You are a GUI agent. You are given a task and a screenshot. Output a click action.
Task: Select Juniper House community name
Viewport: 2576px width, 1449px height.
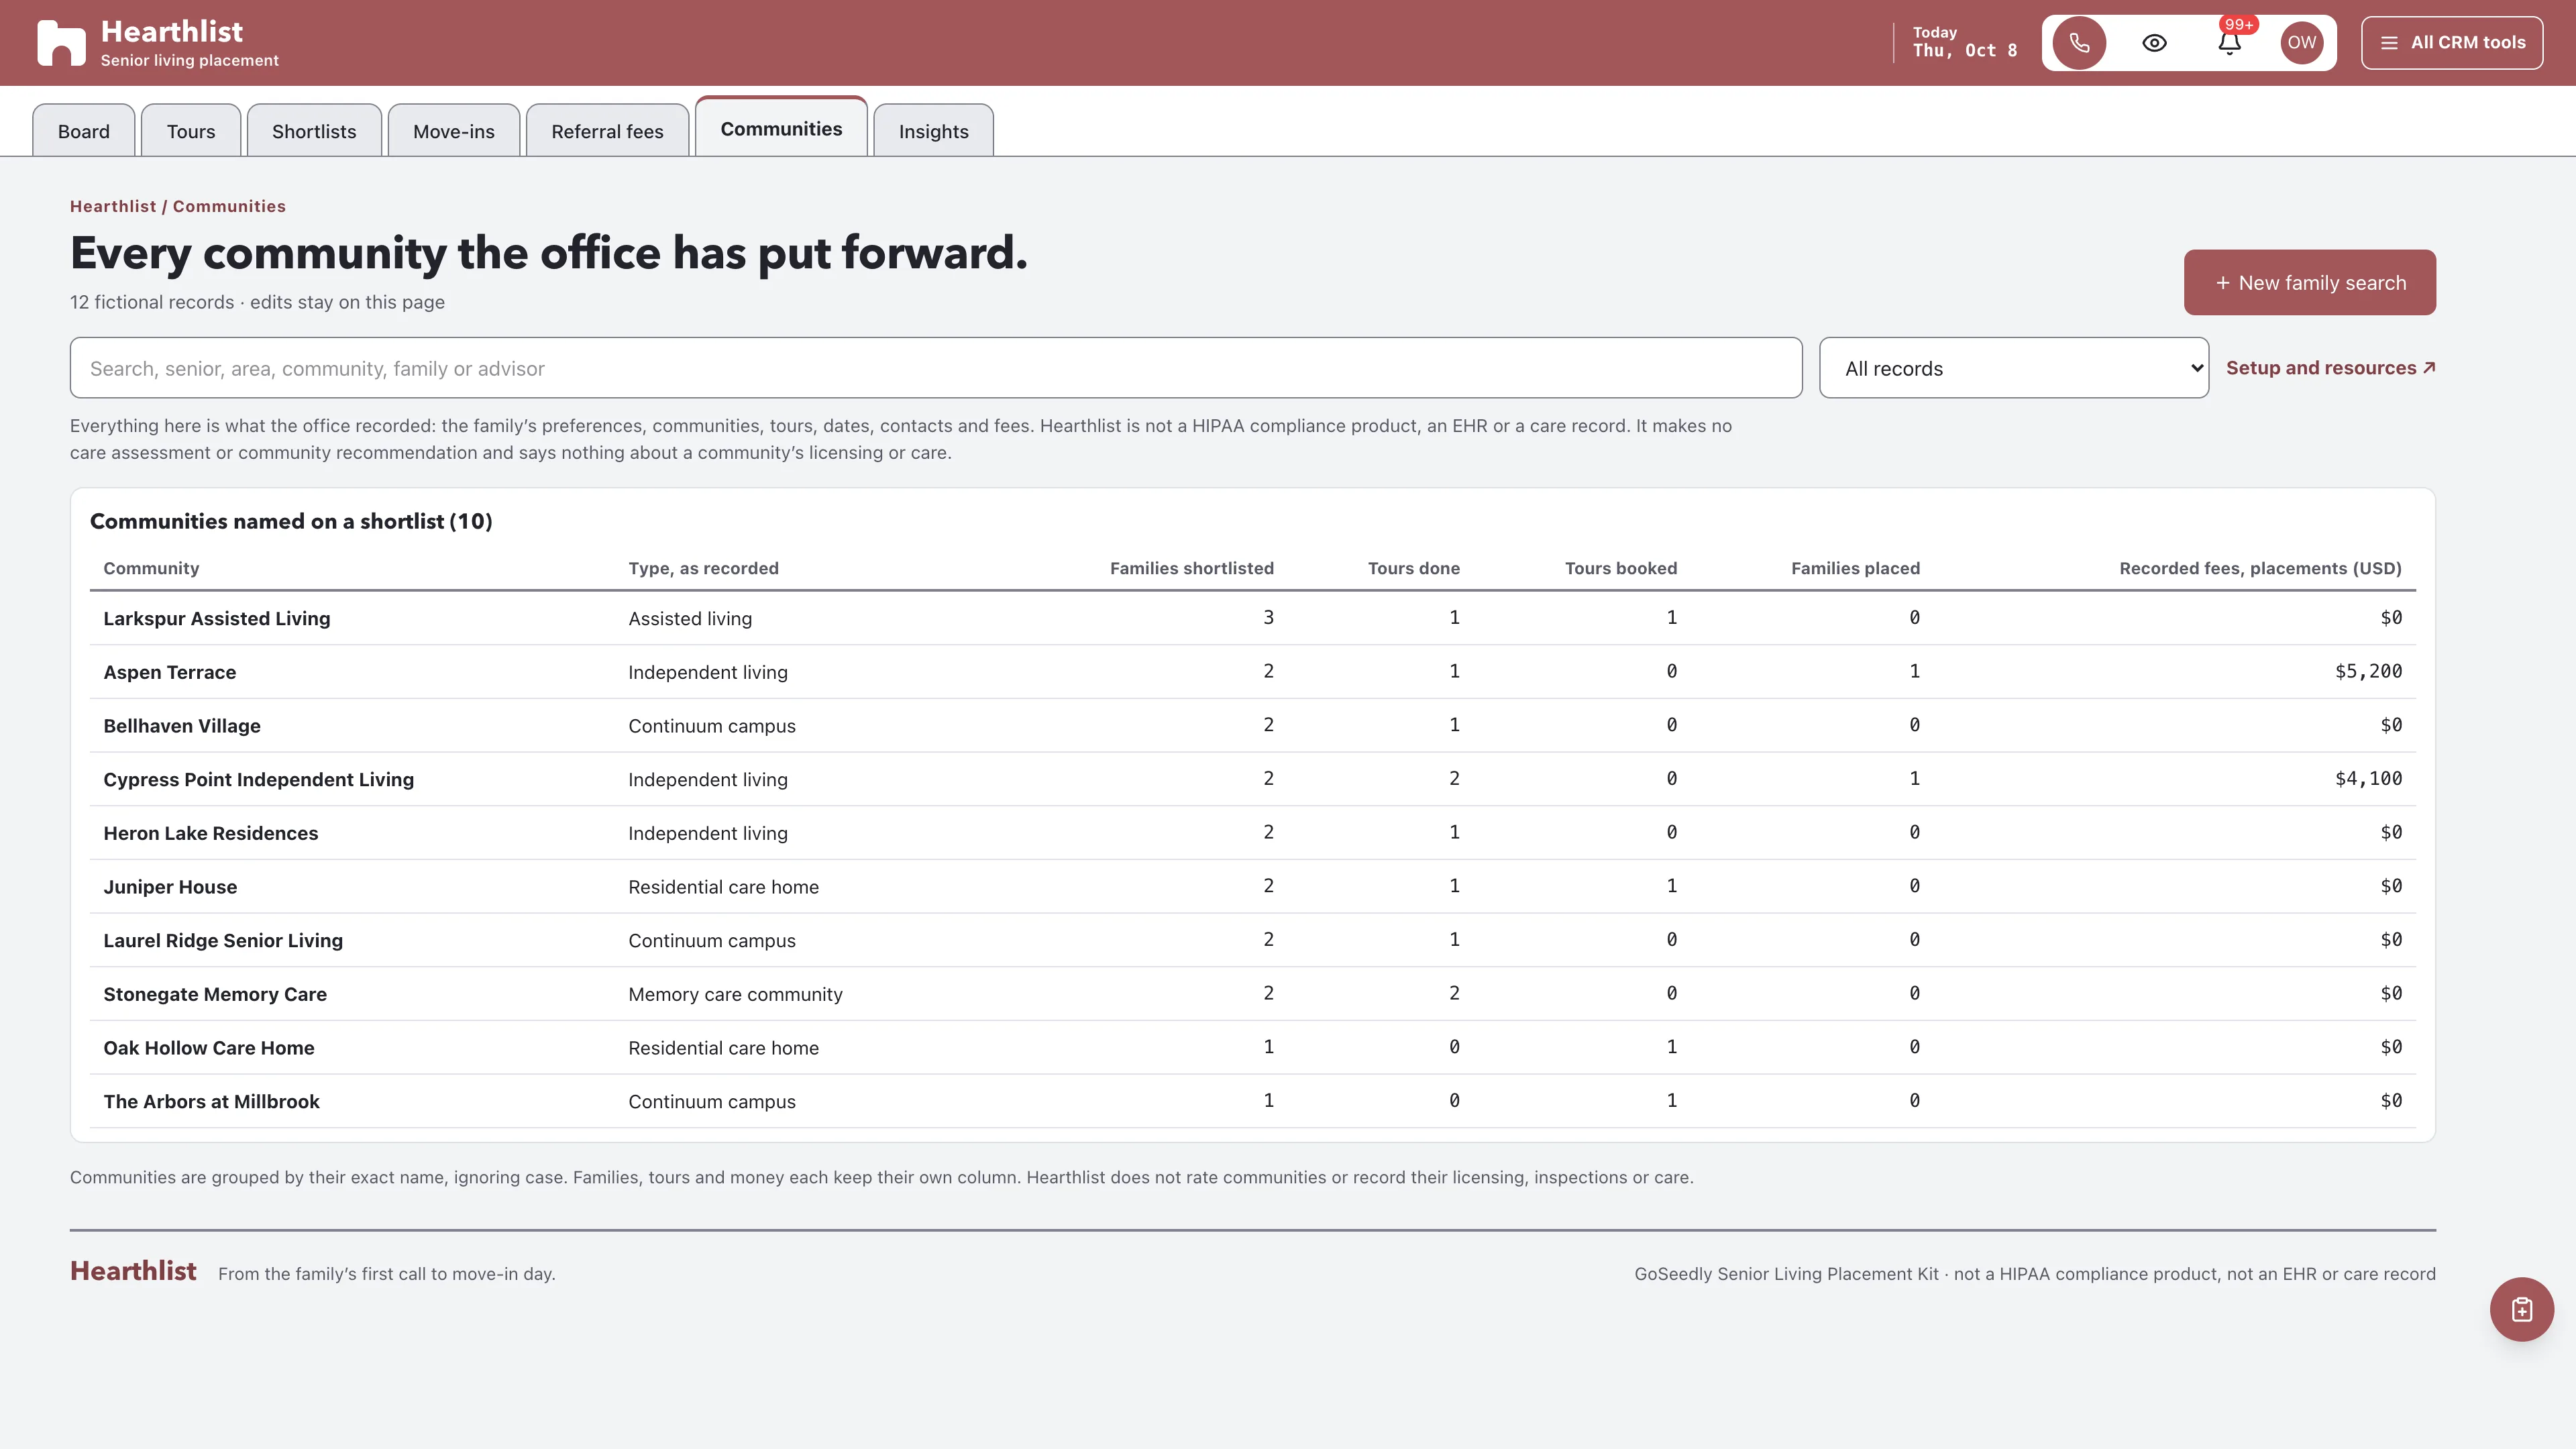(170, 887)
